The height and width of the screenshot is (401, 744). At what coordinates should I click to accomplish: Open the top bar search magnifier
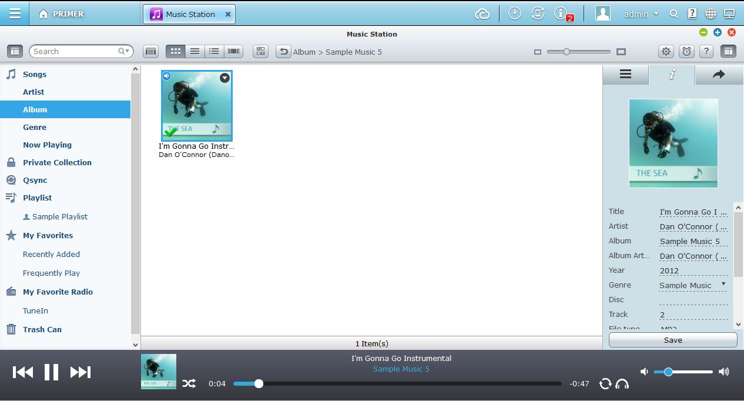(x=674, y=14)
